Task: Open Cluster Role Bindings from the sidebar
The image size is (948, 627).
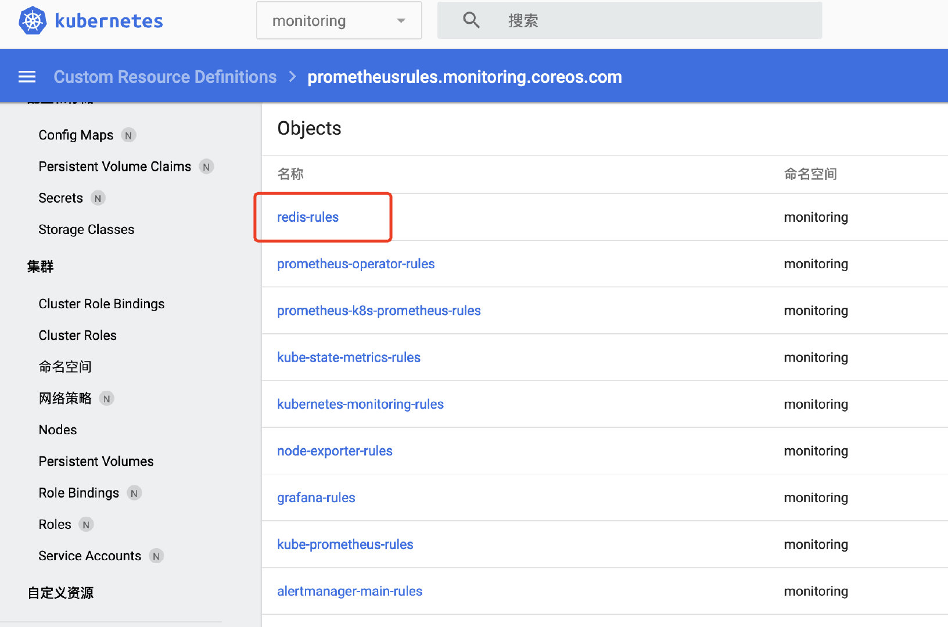Action: point(101,303)
